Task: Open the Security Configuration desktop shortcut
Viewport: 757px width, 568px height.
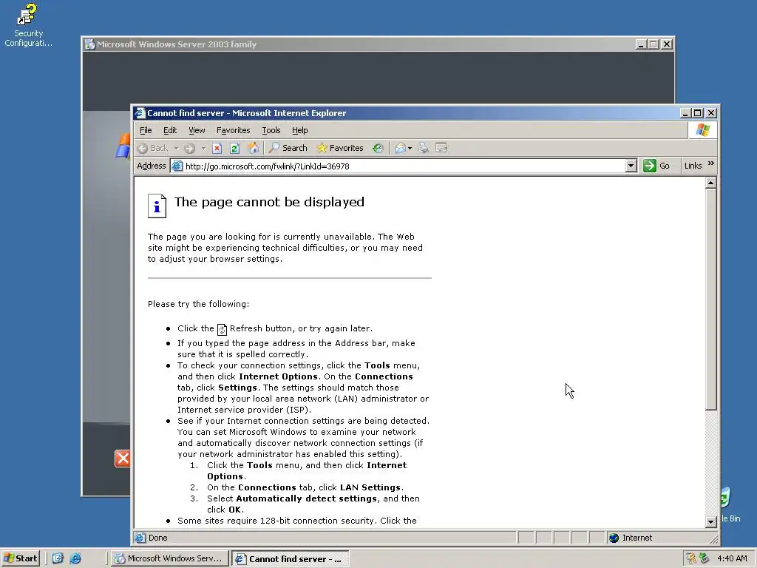Action: click(28, 25)
